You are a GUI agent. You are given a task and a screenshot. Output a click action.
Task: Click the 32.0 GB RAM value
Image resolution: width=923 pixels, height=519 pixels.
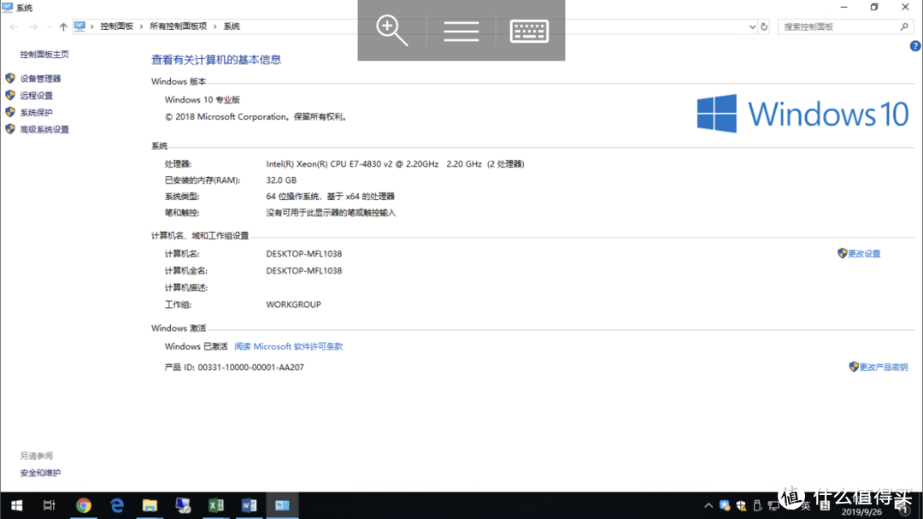[x=281, y=180]
